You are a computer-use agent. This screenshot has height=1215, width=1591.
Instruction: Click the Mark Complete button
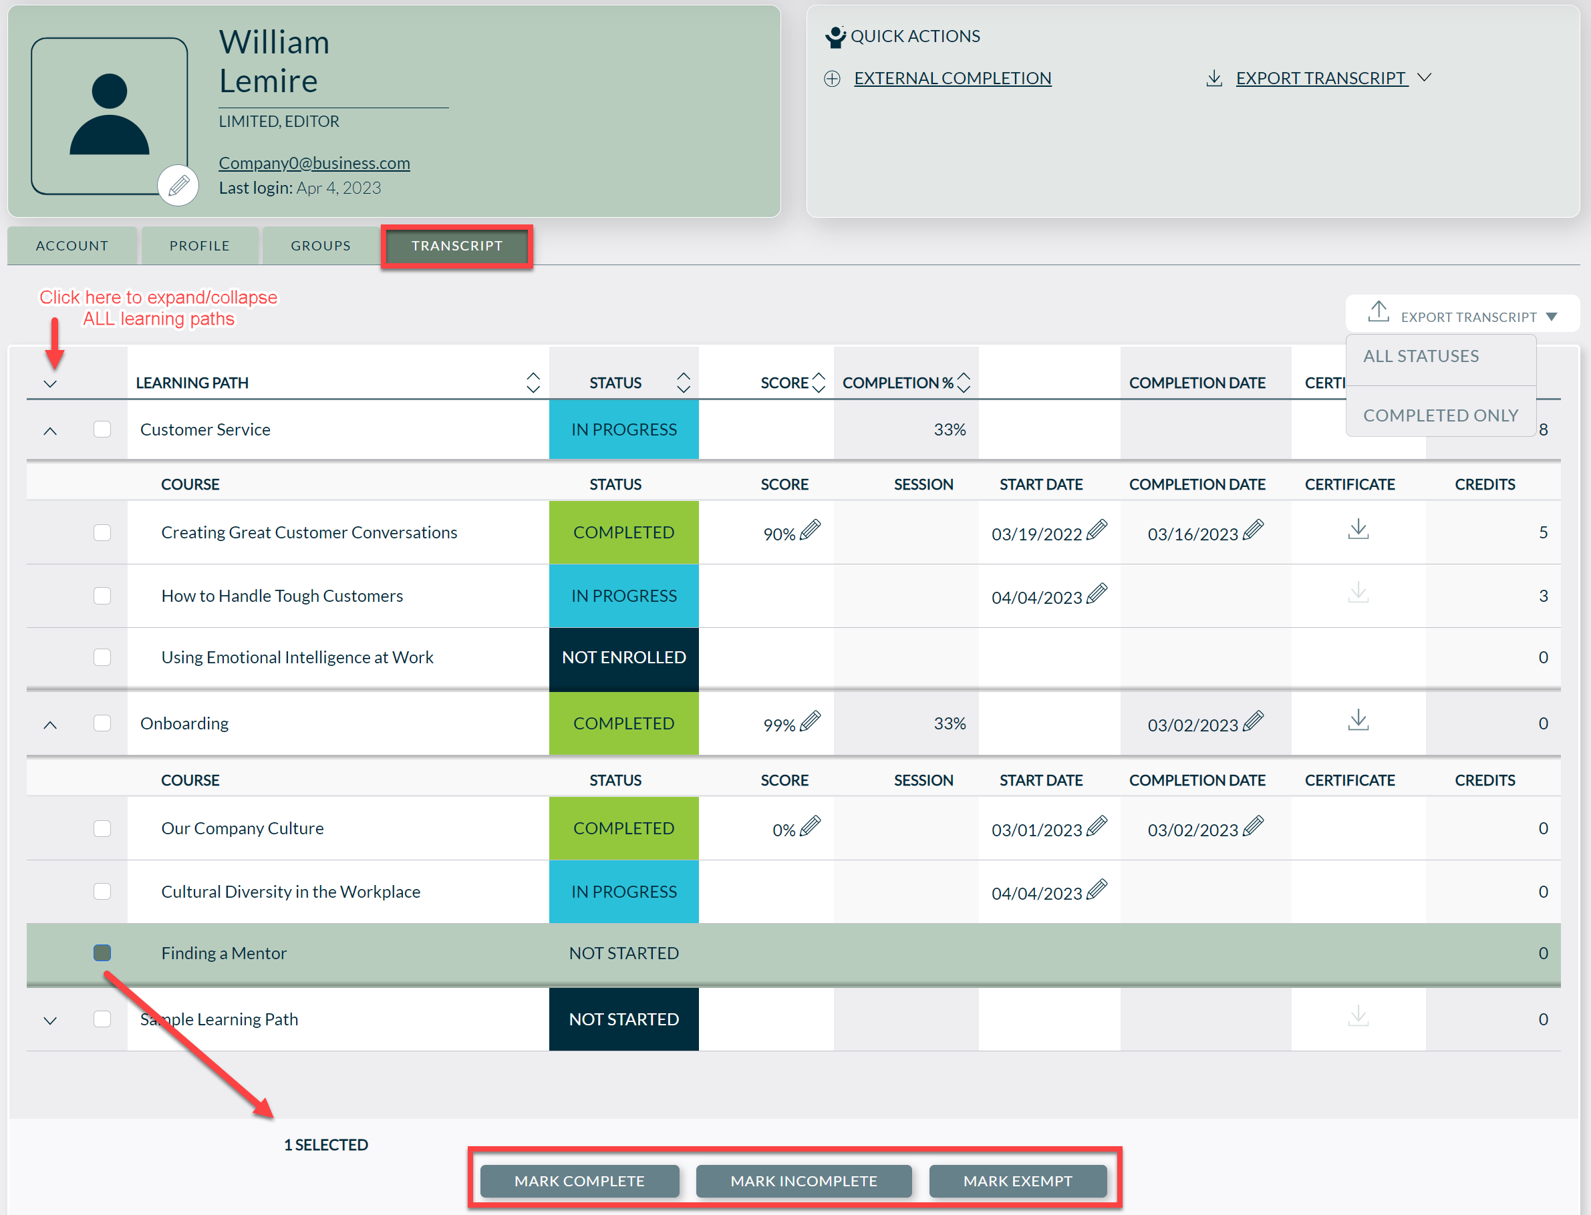click(579, 1181)
